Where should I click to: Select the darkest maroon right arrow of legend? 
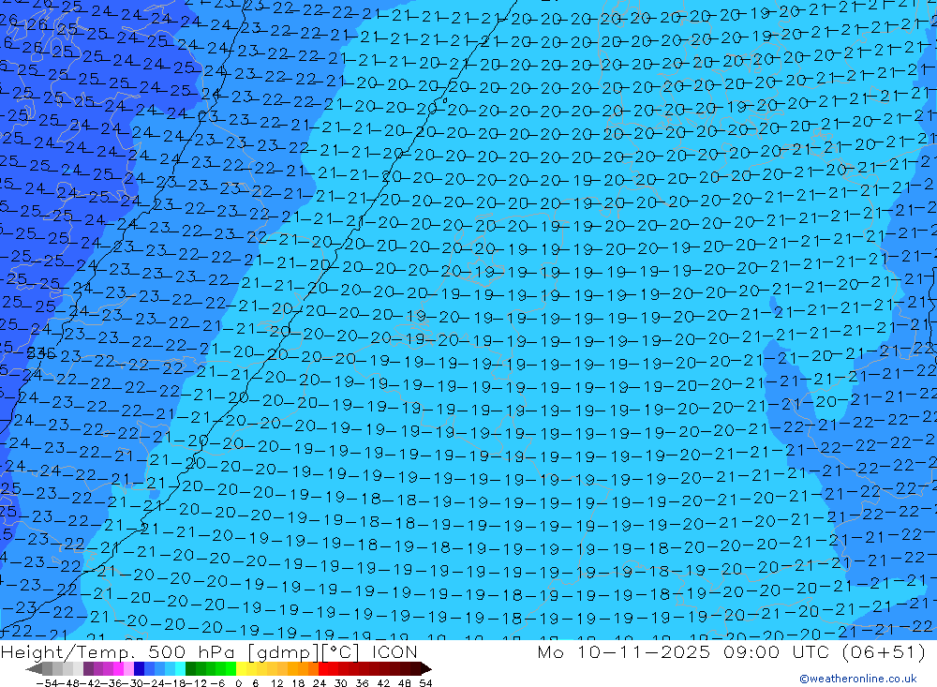coord(426,669)
